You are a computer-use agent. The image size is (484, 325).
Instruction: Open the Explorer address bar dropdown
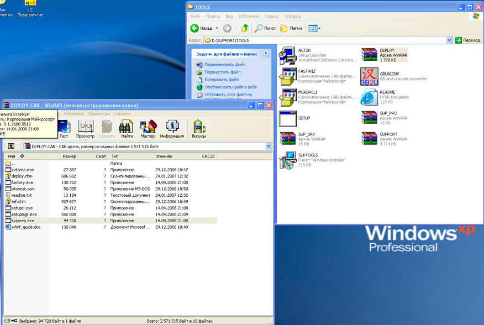point(449,40)
